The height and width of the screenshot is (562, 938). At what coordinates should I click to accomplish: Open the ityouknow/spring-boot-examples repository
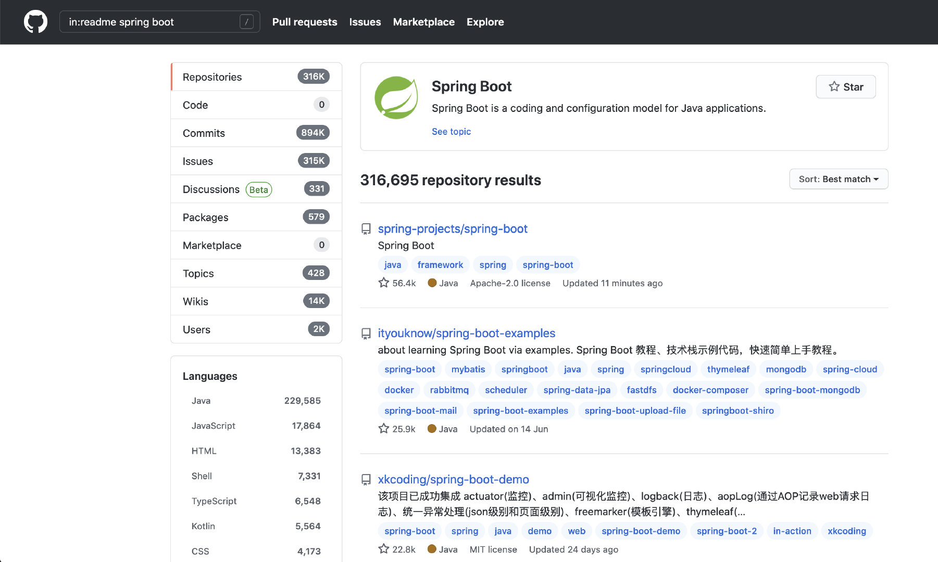click(x=467, y=334)
